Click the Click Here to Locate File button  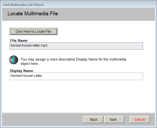click(33, 32)
